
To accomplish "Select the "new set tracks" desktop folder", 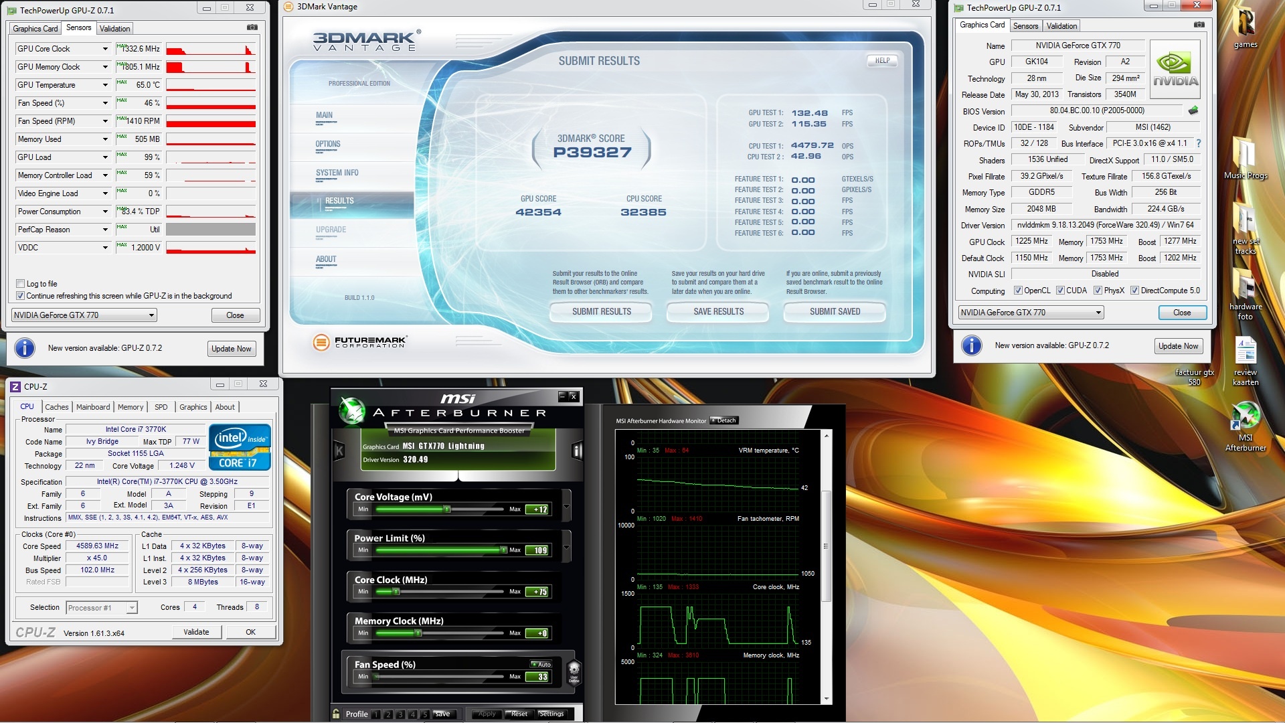I will click(x=1246, y=230).
